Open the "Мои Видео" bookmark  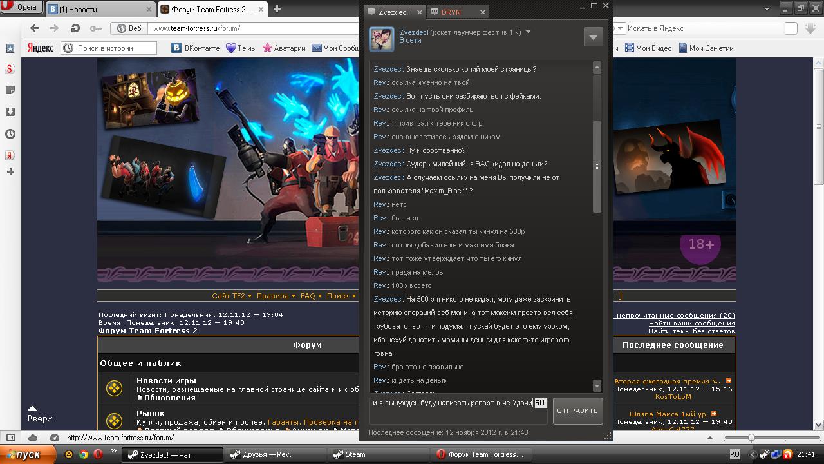pyautogui.click(x=648, y=48)
